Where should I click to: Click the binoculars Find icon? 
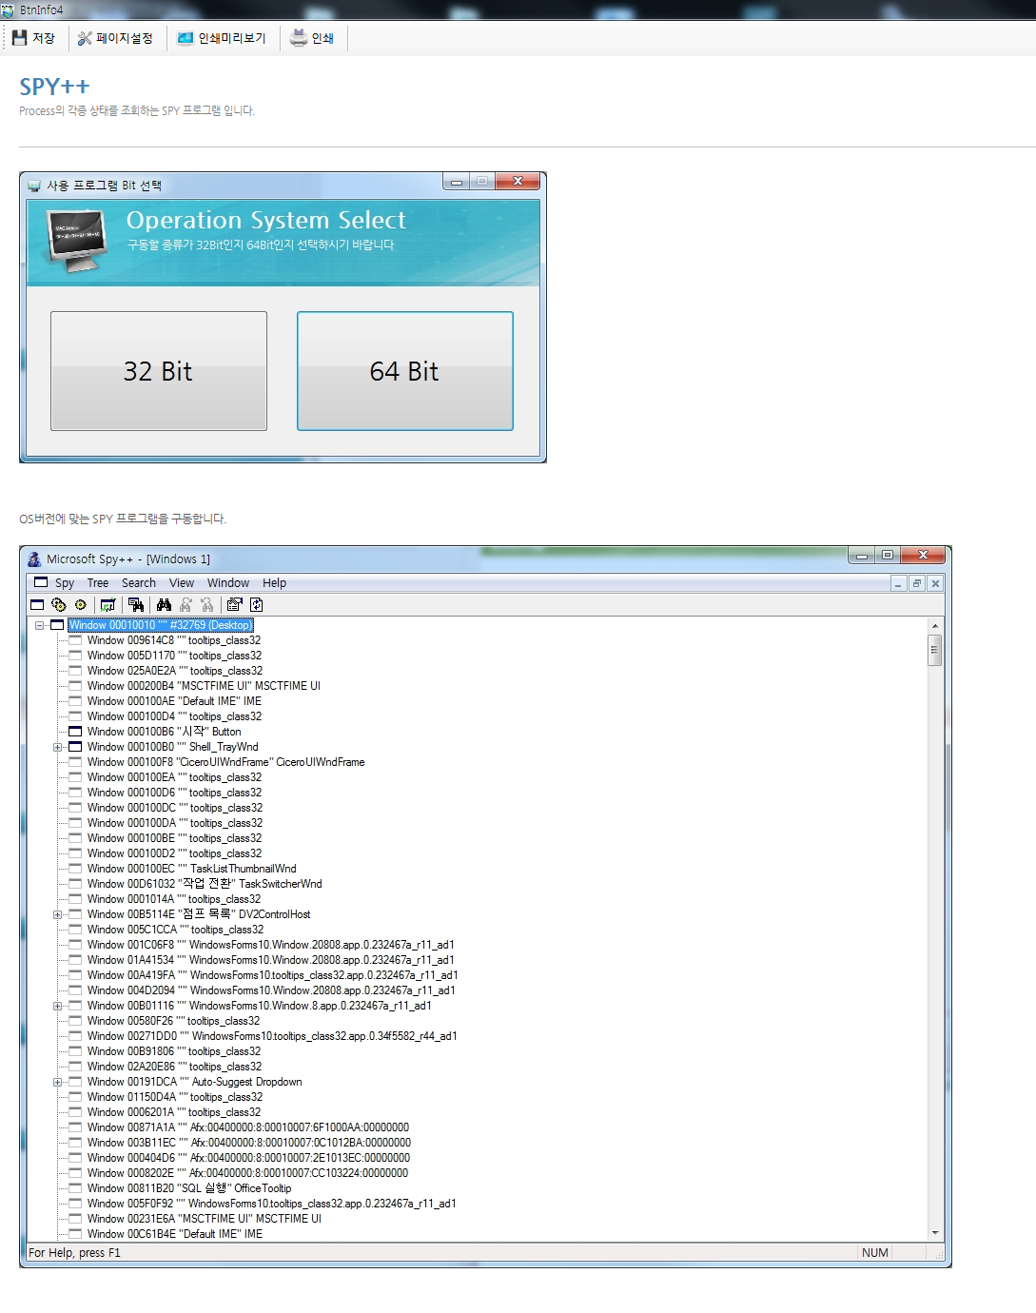[x=164, y=604]
